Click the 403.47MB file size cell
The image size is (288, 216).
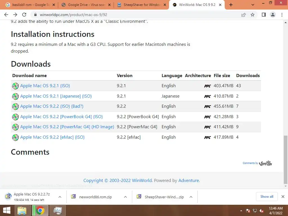coord(223,86)
